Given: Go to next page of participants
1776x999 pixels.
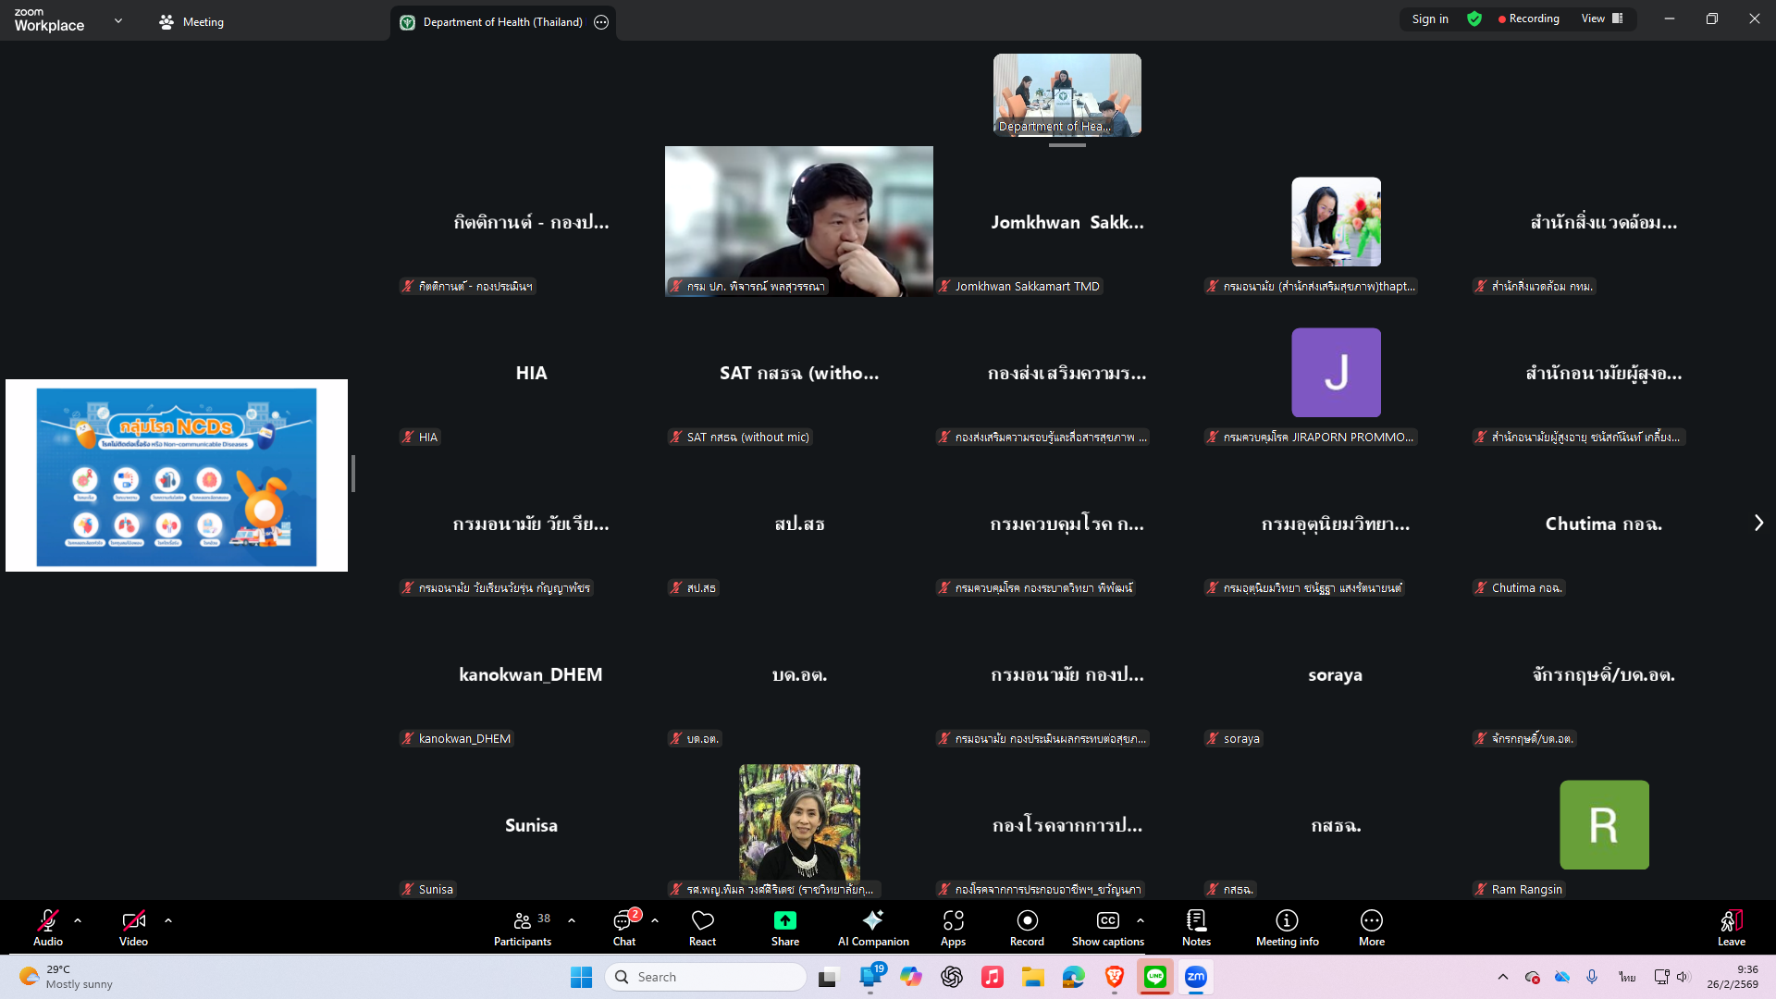Looking at the screenshot, I should tap(1758, 523).
